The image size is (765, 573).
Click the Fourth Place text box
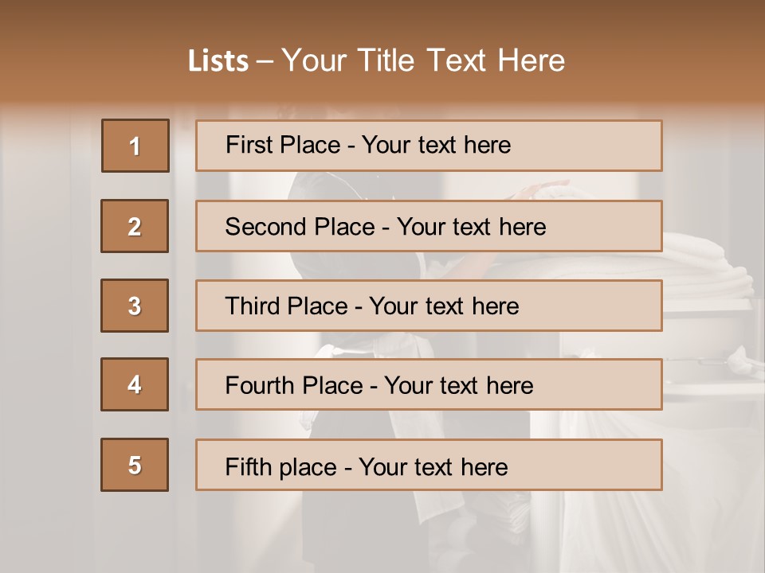tap(429, 384)
